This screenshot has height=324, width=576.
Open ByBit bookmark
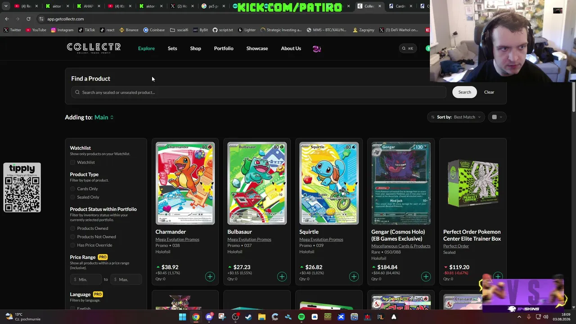click(x=201, y=30)
